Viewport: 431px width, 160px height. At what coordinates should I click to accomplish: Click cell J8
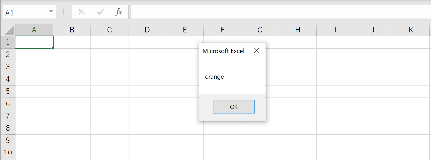pyautogui.click(x=373, y=128)
